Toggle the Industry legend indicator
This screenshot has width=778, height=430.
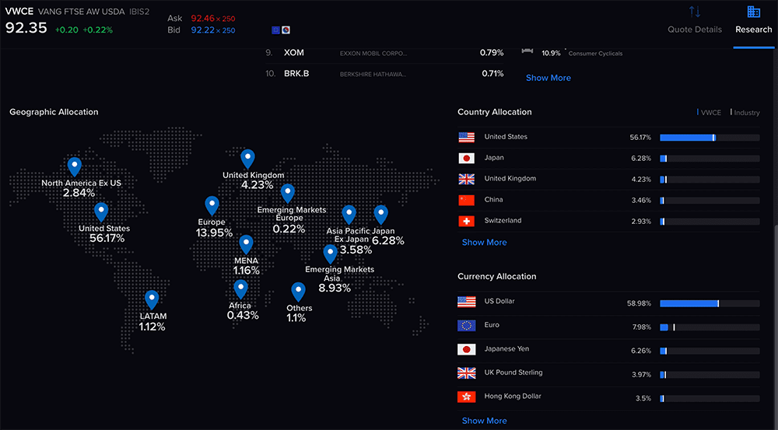[745, 113]
